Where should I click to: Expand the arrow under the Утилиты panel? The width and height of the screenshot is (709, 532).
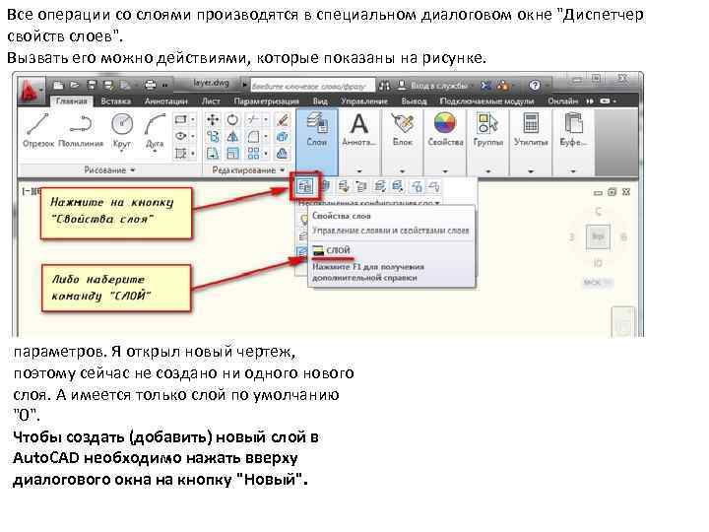531,171
